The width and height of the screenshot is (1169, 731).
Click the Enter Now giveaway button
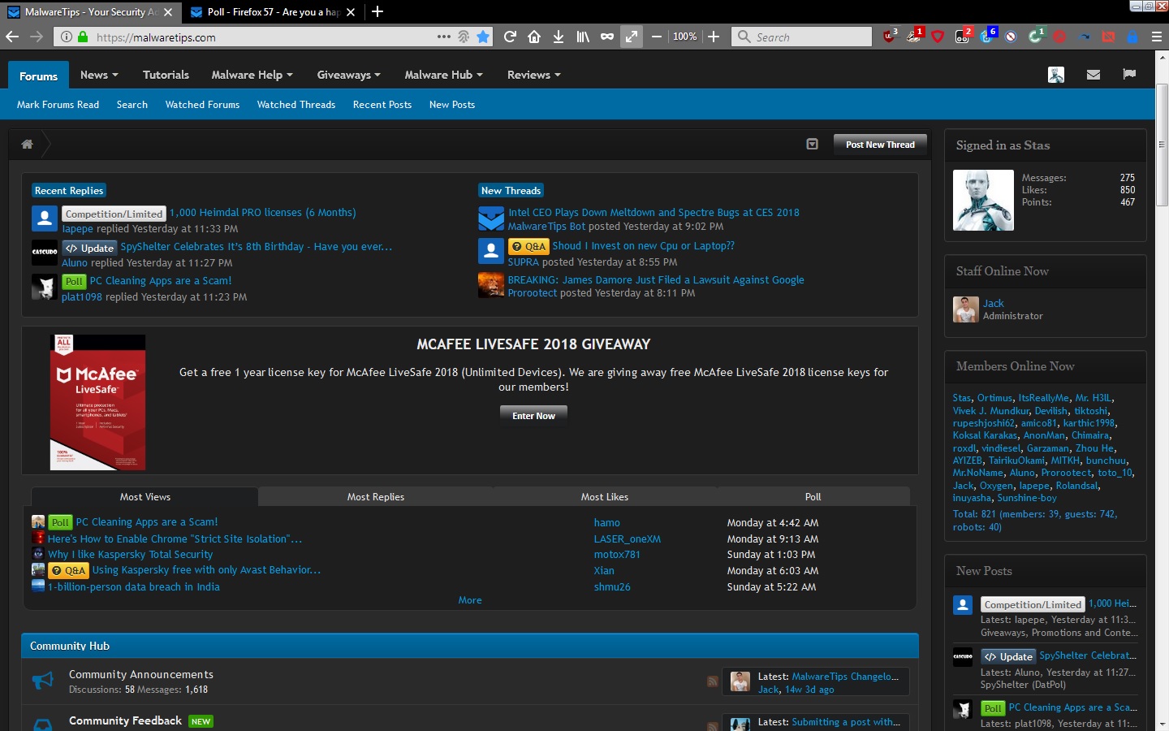(x=533, y=416)
